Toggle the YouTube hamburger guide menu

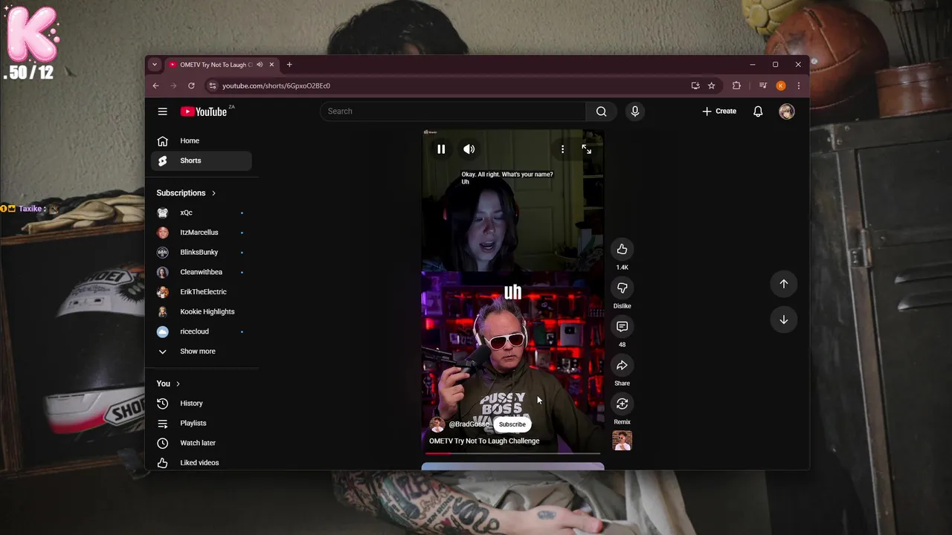click(x=162, y=111)
